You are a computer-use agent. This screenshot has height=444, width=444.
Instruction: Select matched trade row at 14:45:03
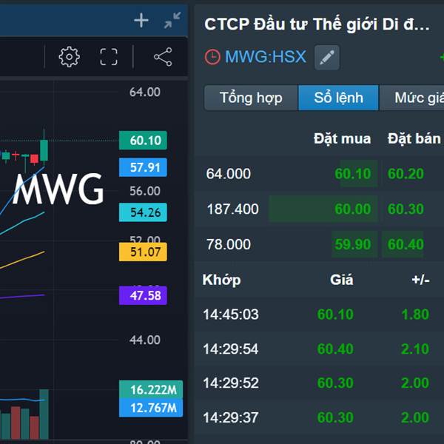pyautogui.click(x=319, y=314)
